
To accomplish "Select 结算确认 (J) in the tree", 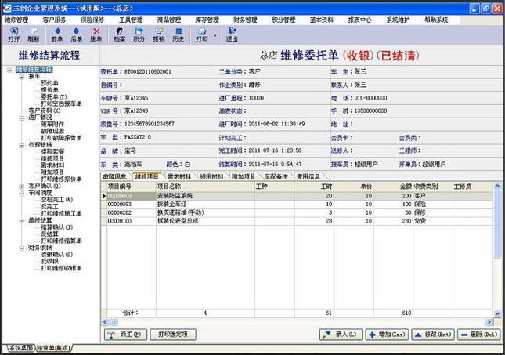I will click(x=56, y=227).
